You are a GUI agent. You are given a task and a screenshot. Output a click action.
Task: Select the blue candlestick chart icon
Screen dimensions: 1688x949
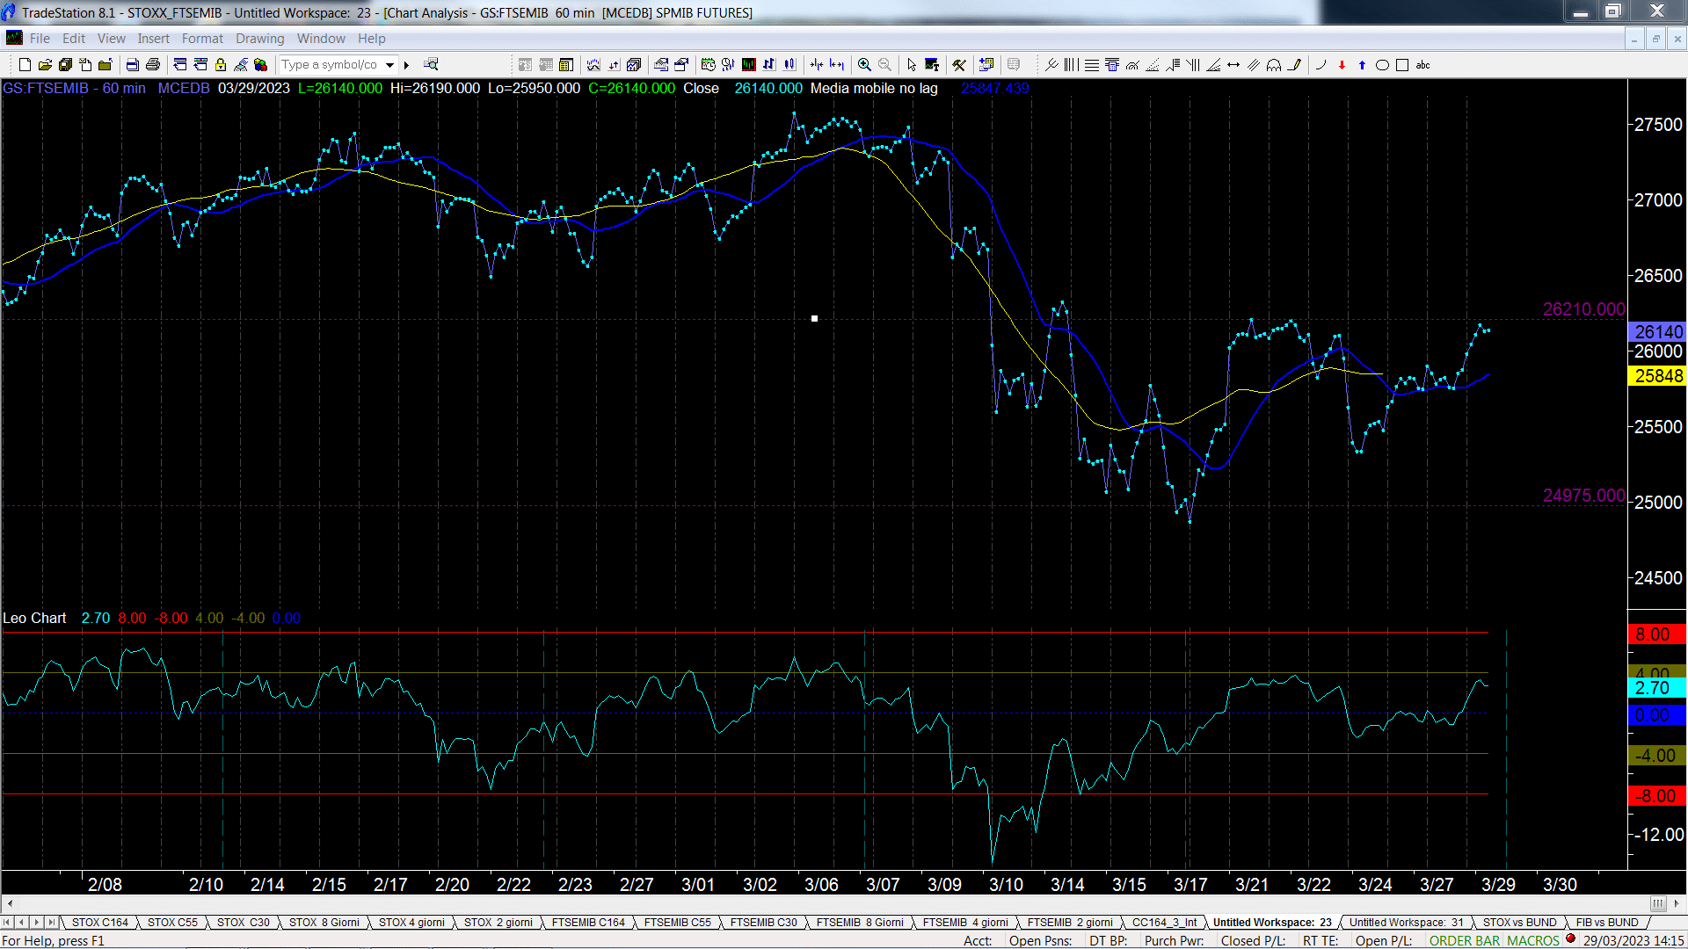(789, 65)
